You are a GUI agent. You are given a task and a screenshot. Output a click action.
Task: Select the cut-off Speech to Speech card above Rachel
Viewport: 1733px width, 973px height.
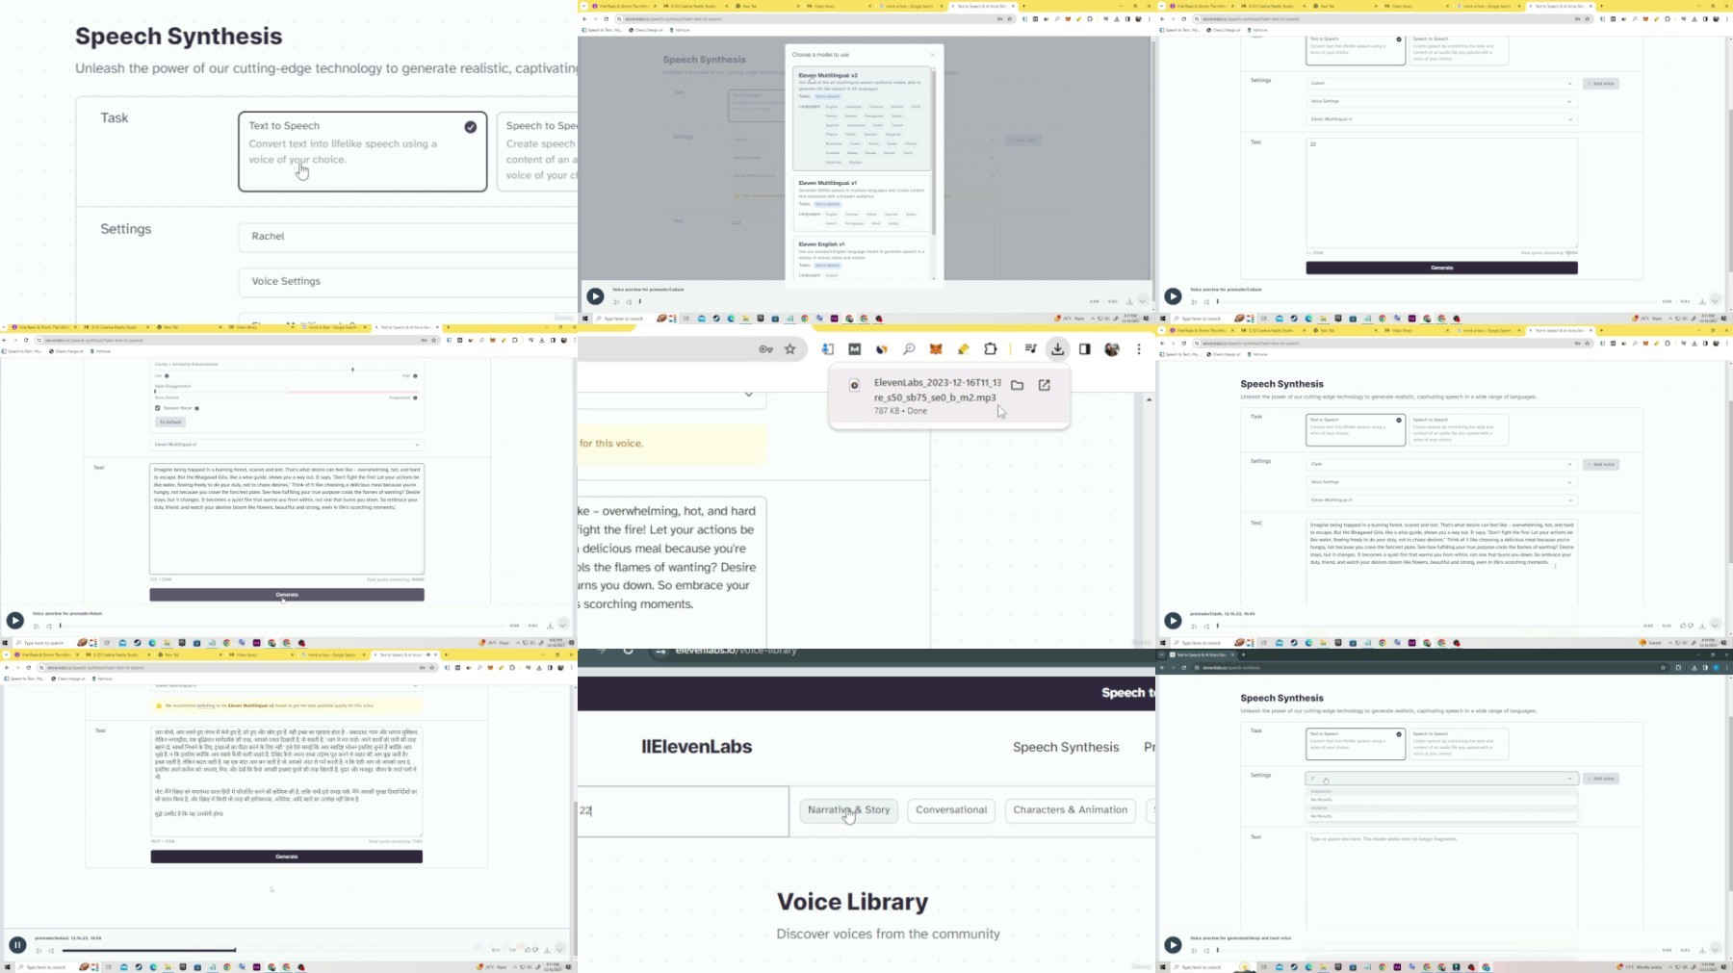(x=537, y=151)
